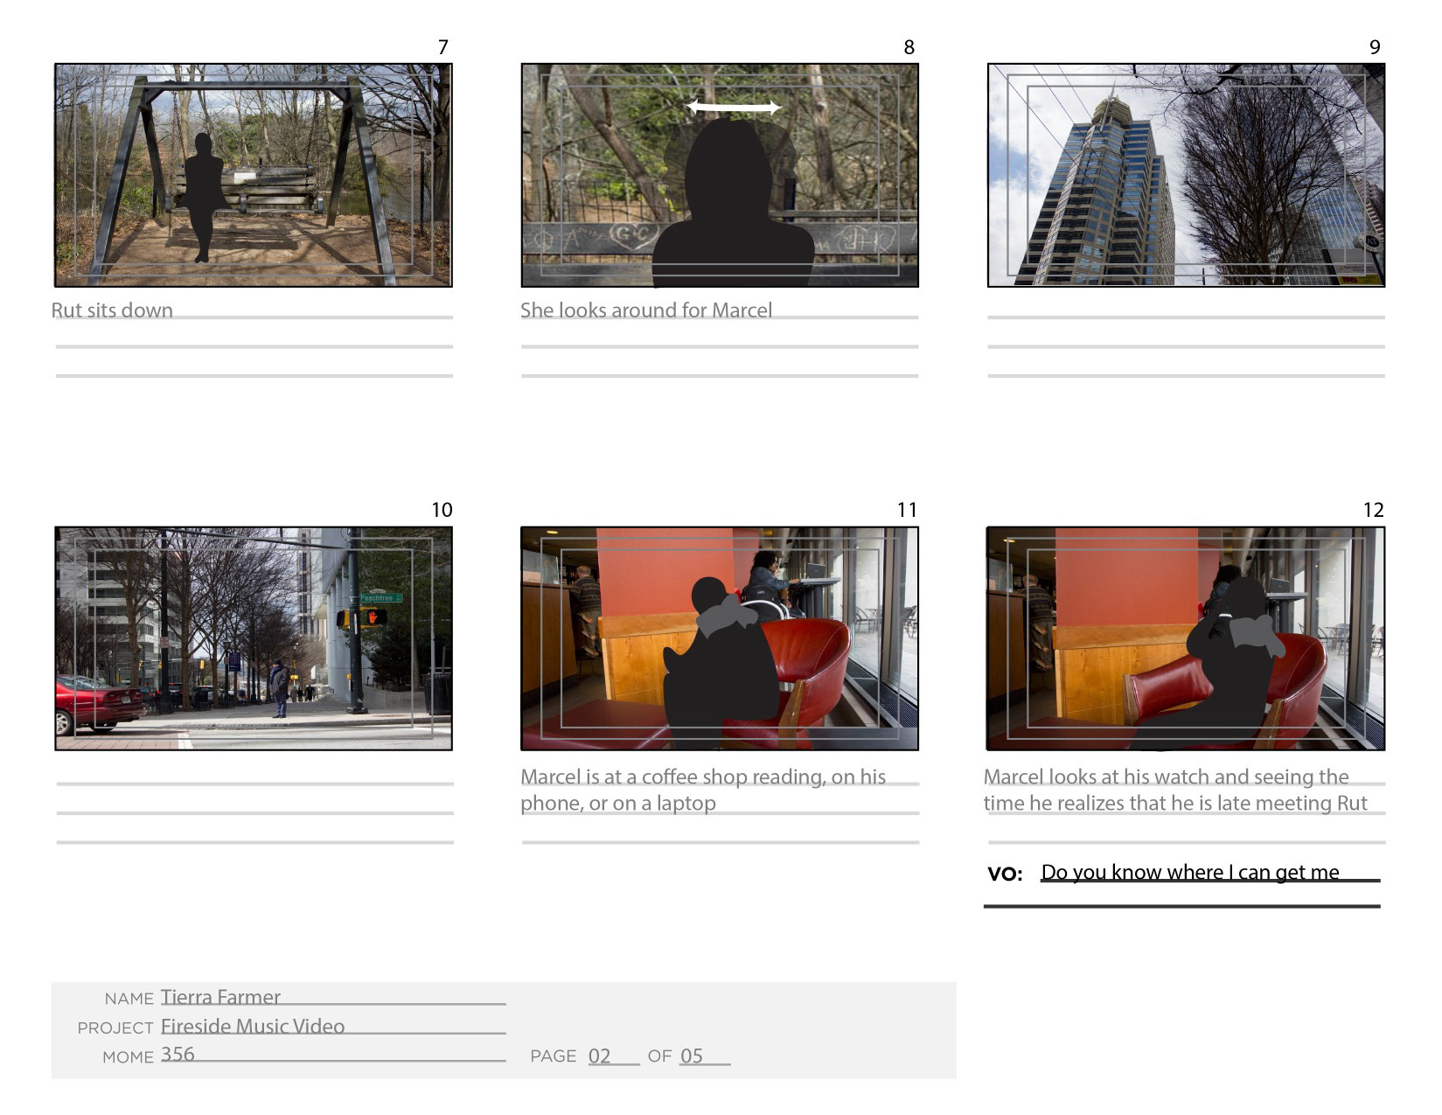Click caption "Marcel looks at his watch and seeing the"
This screenshot has width=1442, height=1115.
[x=1166, y=777]
